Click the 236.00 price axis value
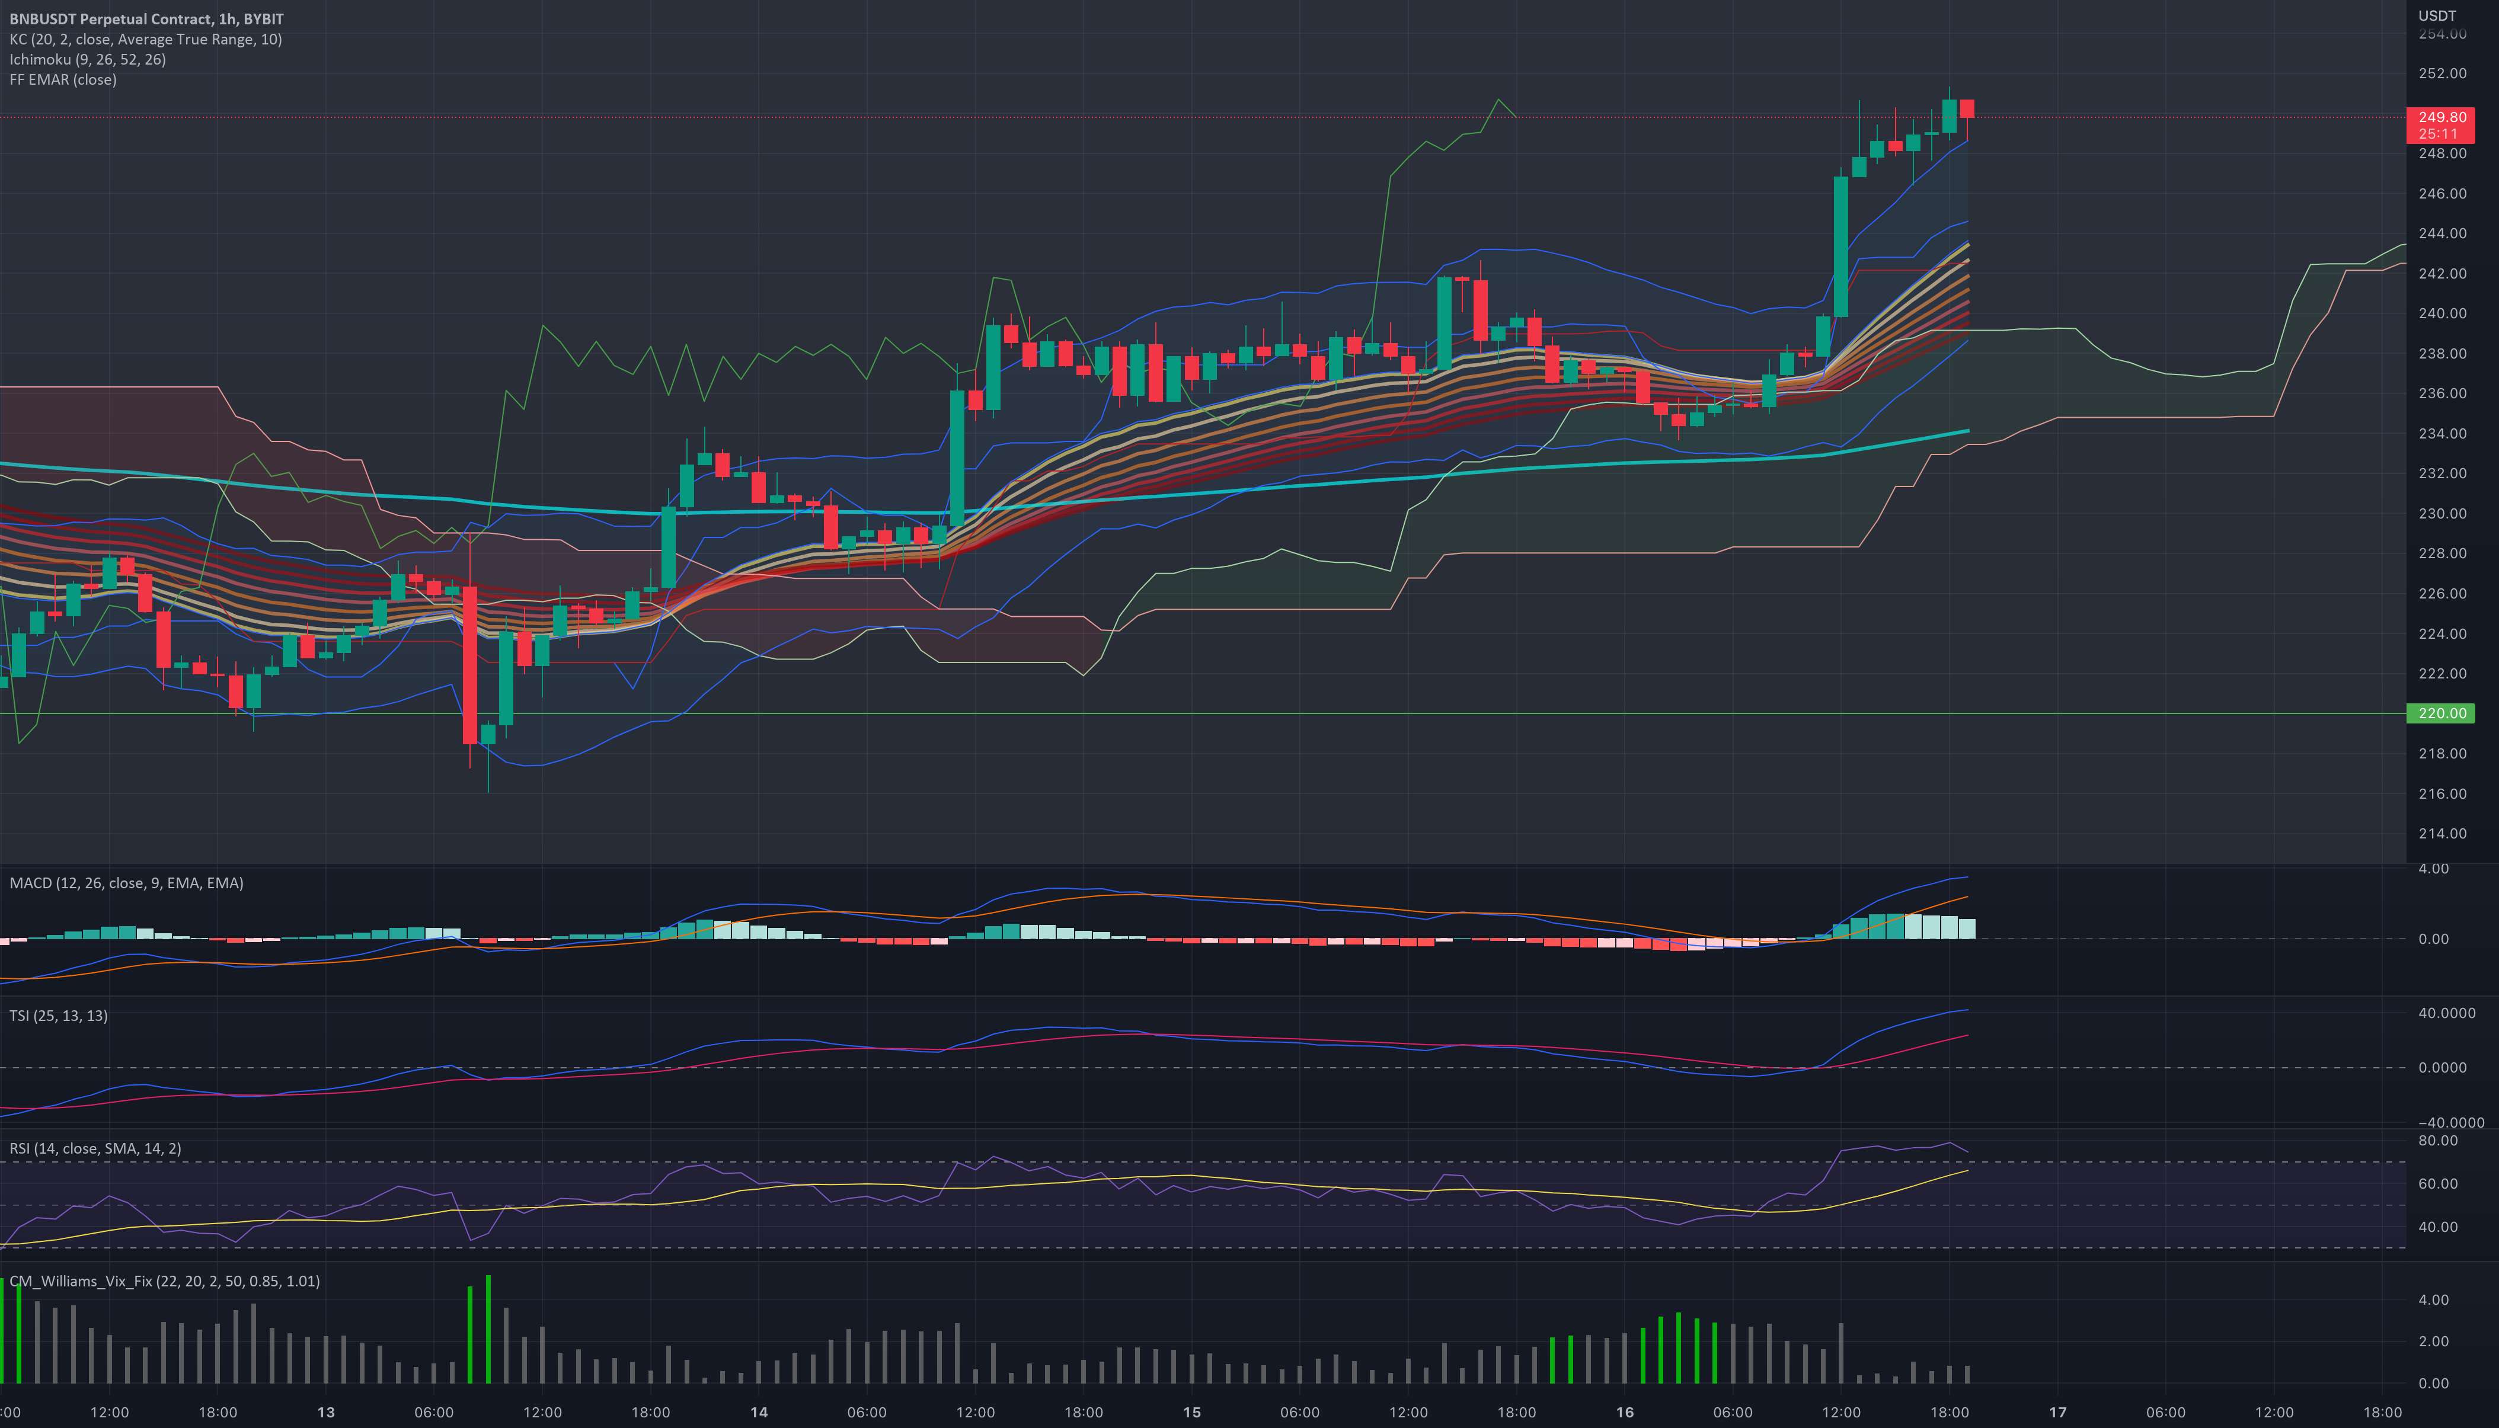The width and height of the screenshot is (2499, 1428). (x=2442, y=393)
